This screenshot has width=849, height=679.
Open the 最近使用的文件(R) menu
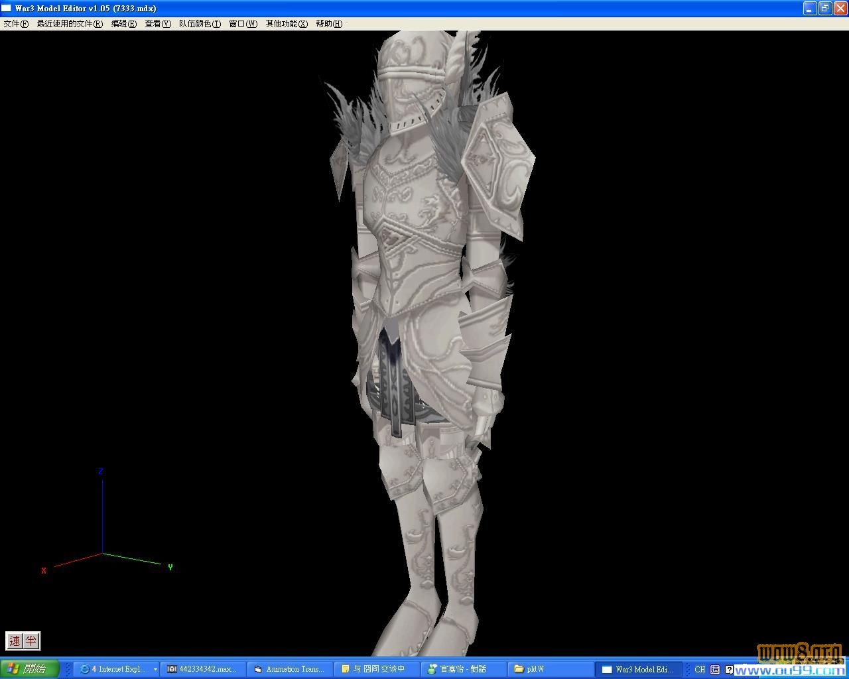click(x=70, y=24)
